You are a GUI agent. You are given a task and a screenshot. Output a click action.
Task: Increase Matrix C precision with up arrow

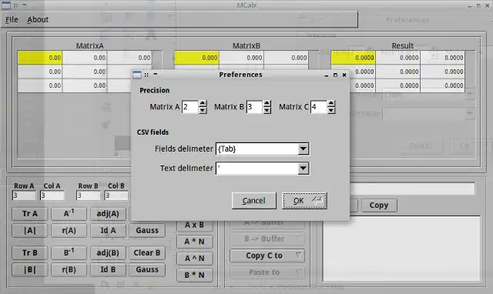[331, 103]
